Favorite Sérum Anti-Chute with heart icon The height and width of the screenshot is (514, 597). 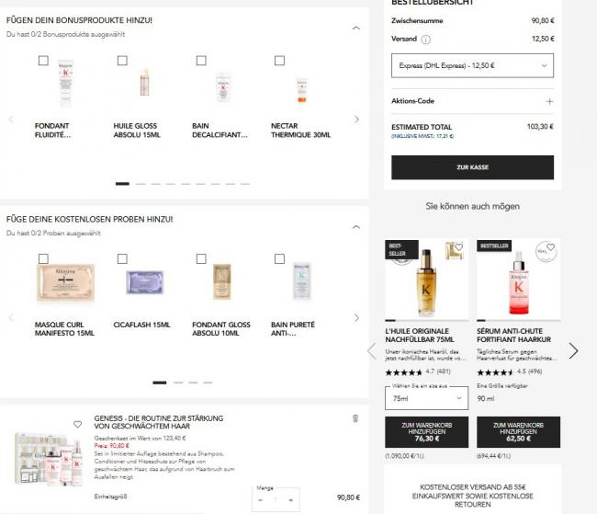tap(550, 247)
